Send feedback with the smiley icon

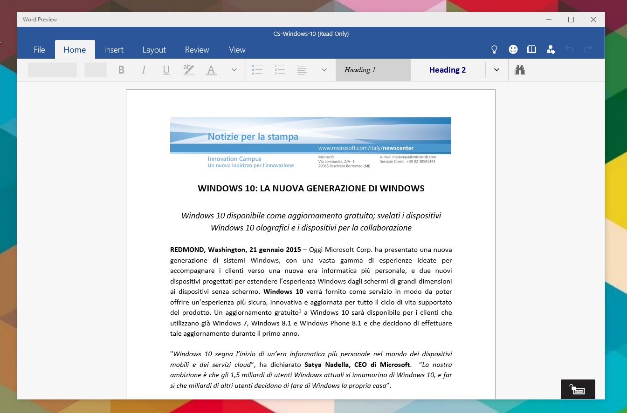(x=513, y=49)
